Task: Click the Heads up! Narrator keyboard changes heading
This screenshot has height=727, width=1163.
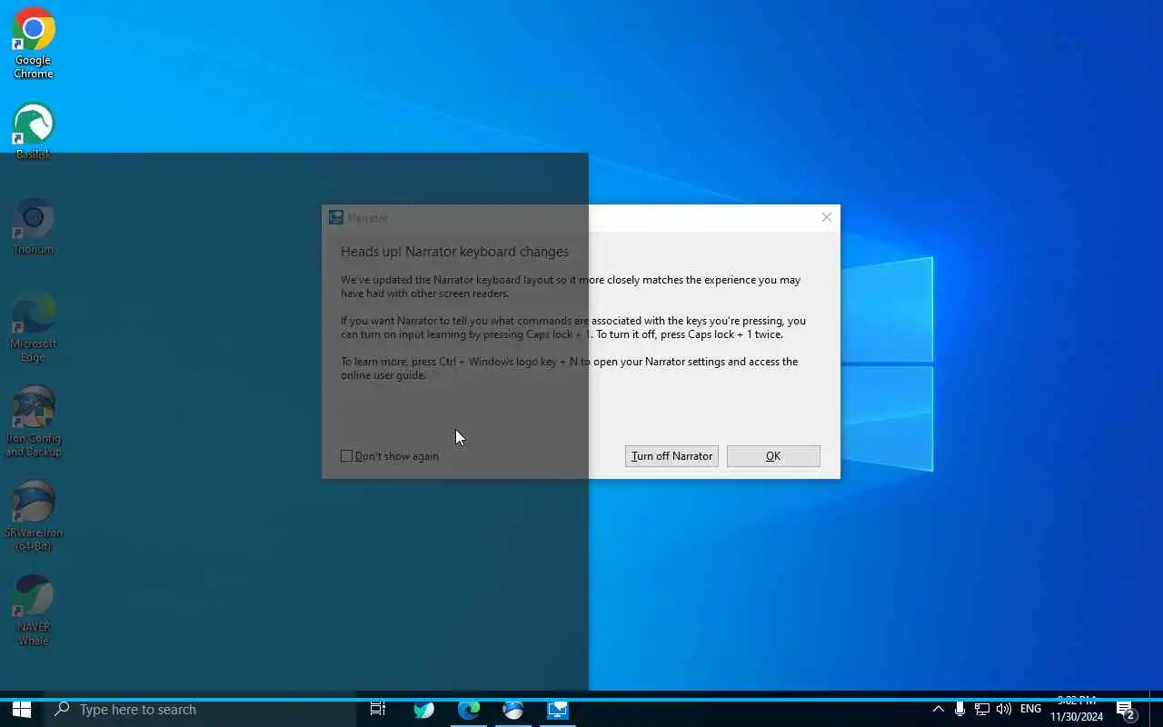Action: coord(454,252)
